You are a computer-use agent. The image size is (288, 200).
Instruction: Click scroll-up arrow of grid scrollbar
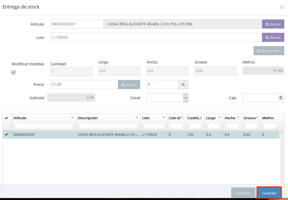click(282, 133)
